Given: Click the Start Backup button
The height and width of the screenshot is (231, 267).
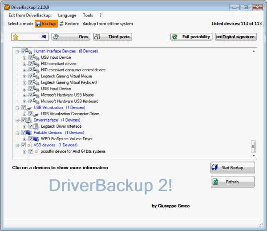Looking at the screenshot, I should tap(233, 167).
